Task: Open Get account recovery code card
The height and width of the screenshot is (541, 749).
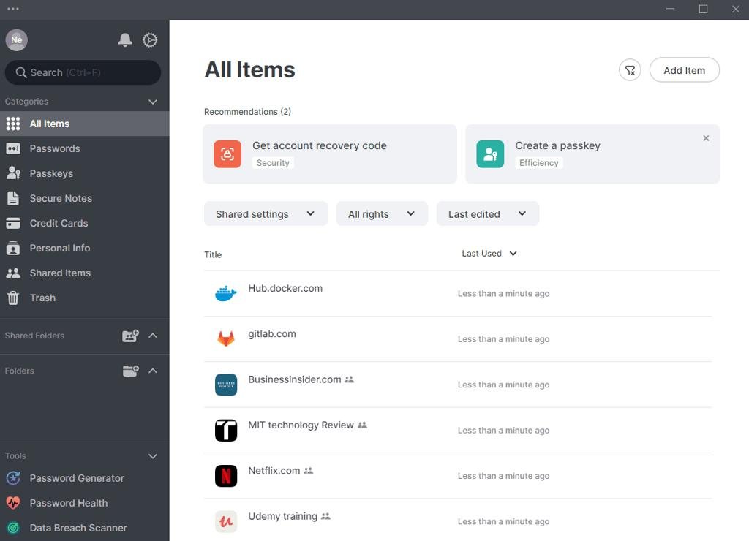Action: [330, 154]
